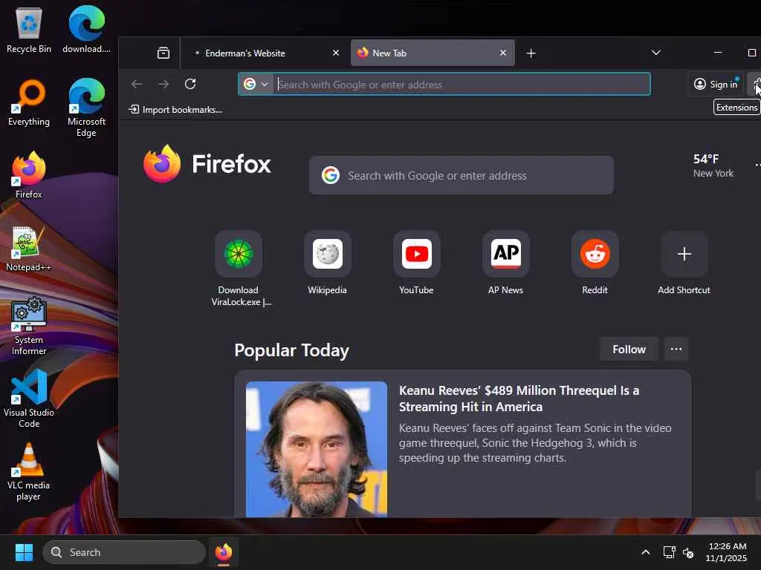This screenshot has width=761, height=570.
Task: Show hidden system tray icons
Action: pyautogui.click(x=646, y=552)
